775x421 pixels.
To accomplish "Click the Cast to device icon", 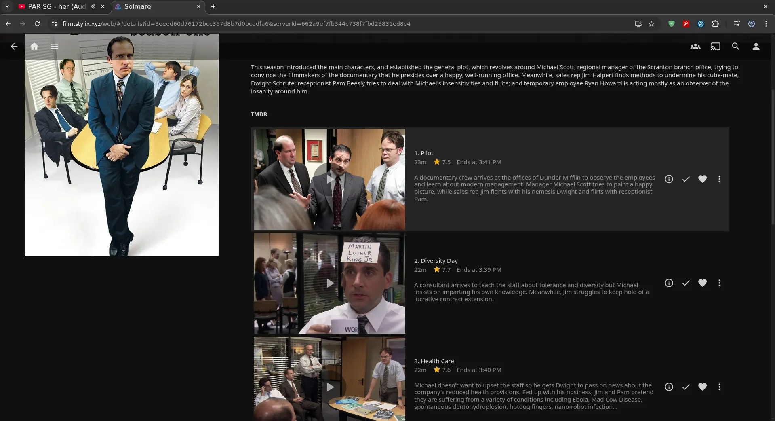I will [x=715, y=47].
